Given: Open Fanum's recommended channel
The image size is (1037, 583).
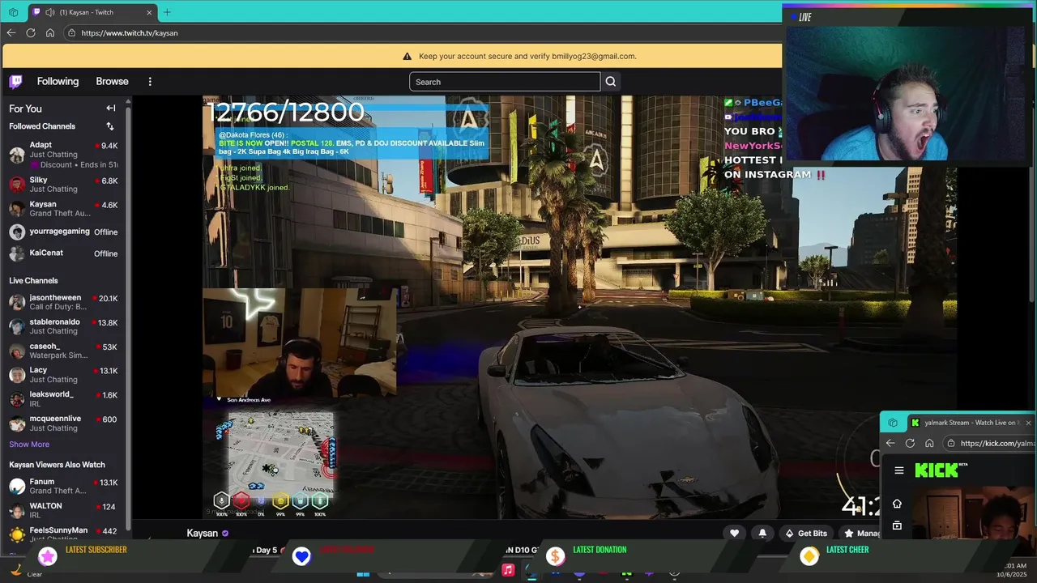Looking at the screenshot, I should pyautogui.click(x=63, y=486).
